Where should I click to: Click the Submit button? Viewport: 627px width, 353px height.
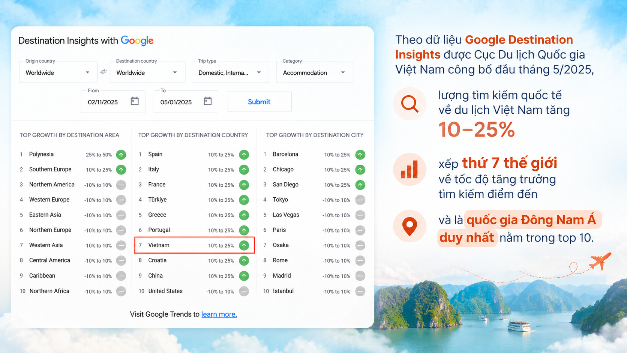(x=259, y=102)
